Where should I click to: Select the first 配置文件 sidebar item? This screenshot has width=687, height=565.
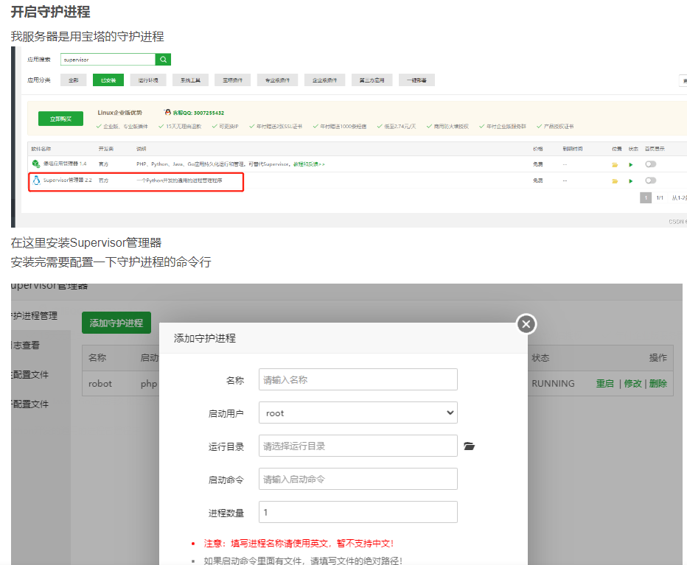pos(30,375)
